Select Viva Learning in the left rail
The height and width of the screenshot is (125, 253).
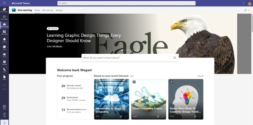point(4,25)
